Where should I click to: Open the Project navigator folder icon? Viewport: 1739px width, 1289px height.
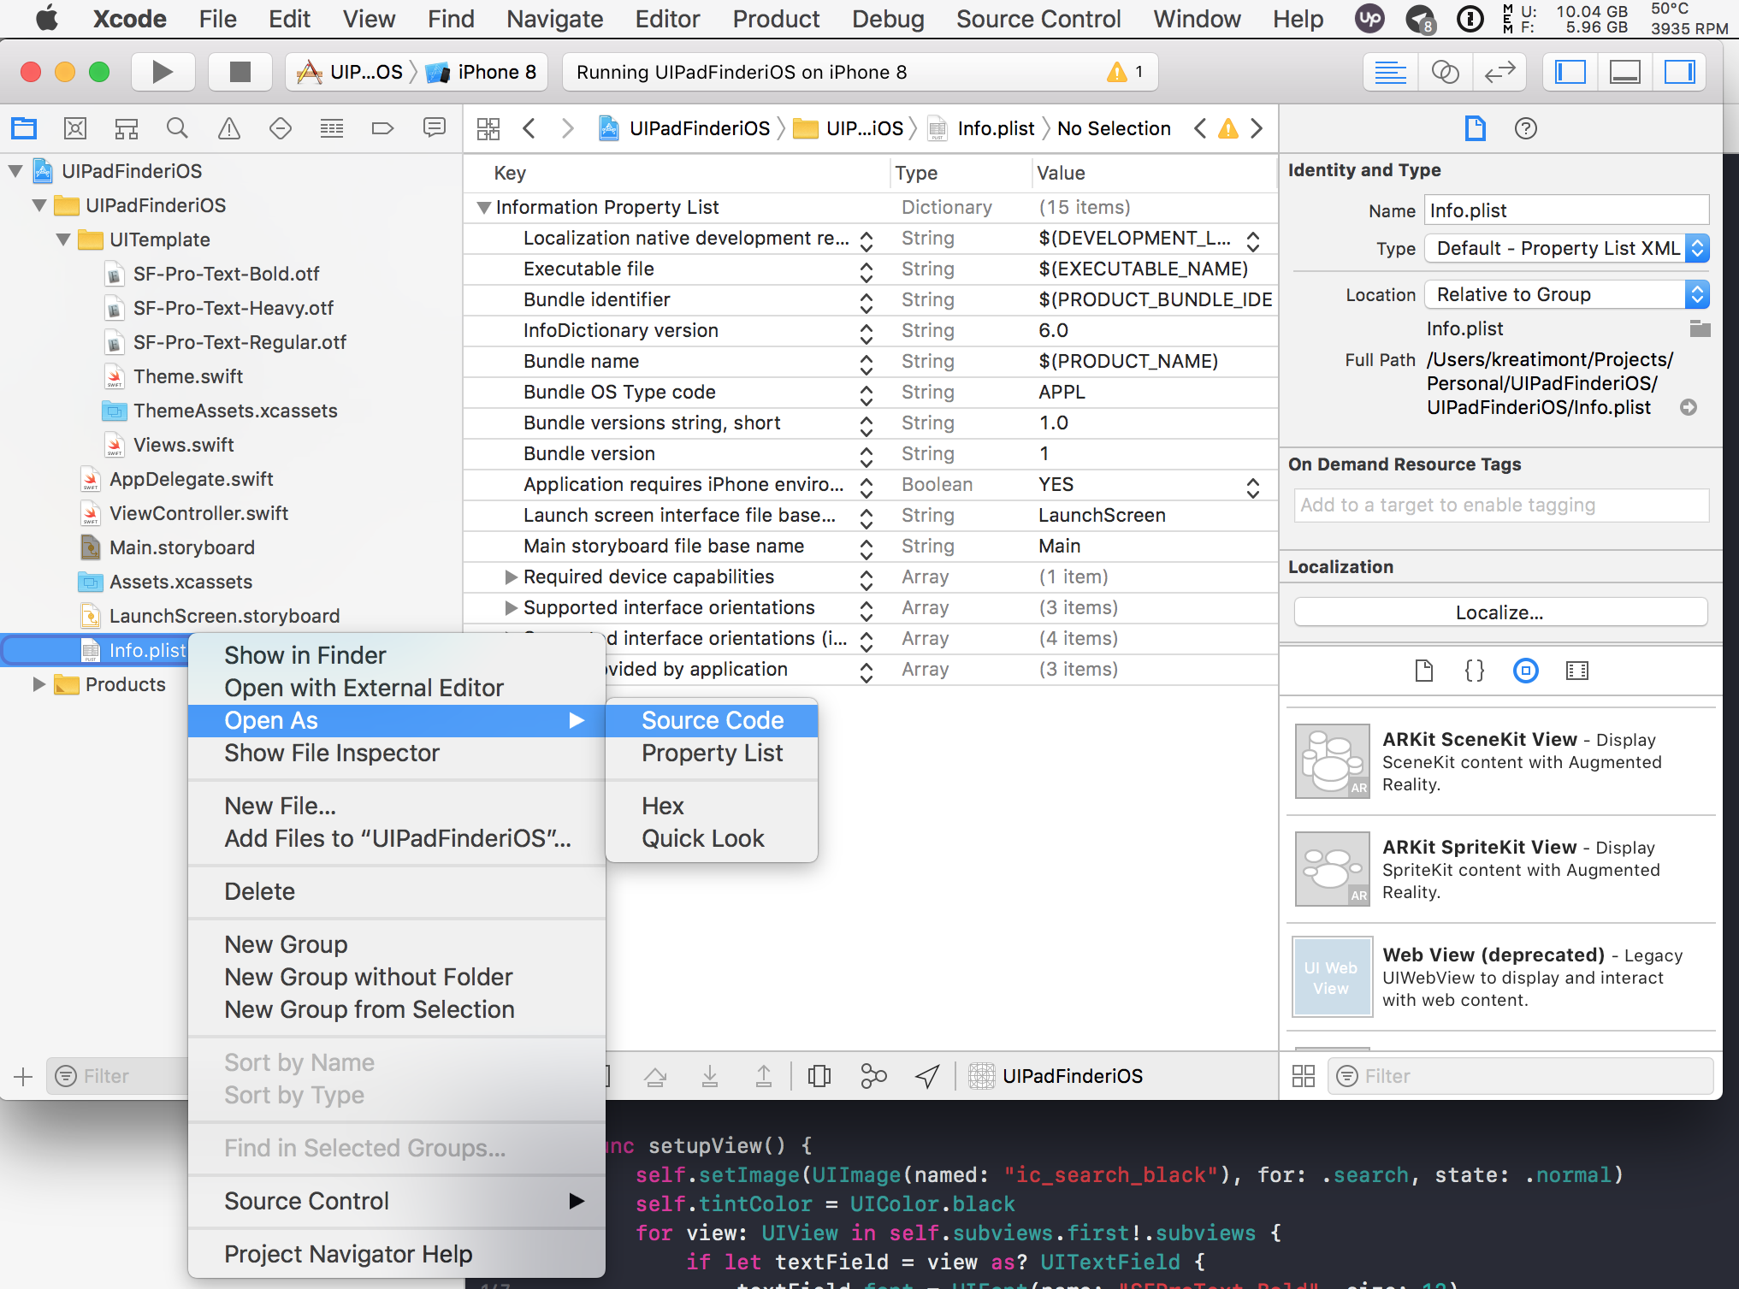(x=24, y=128)
